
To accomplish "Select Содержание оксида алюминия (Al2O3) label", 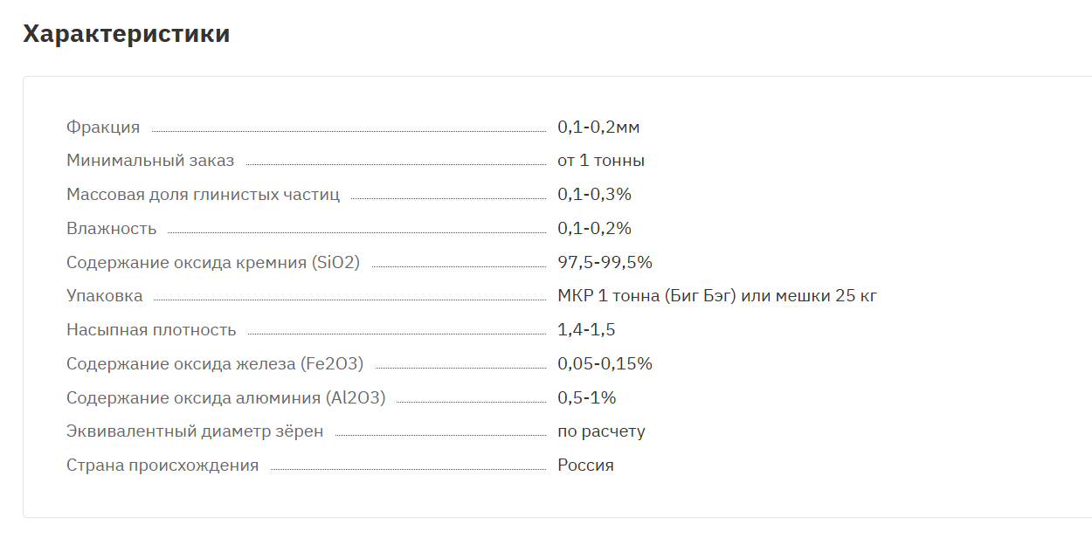I will 225,398.
